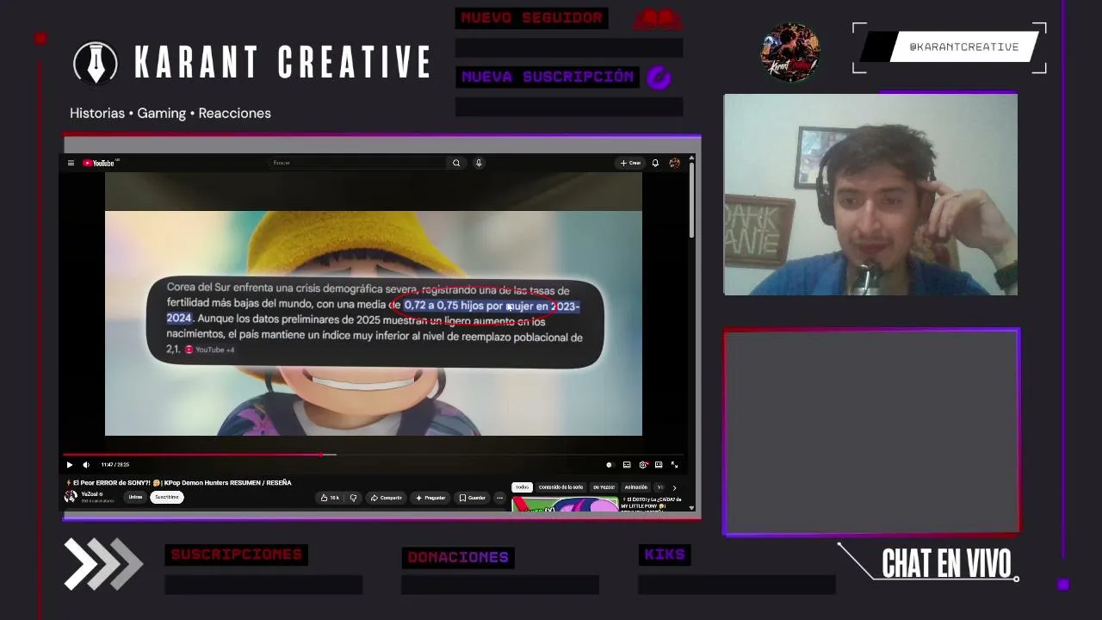Dislike the video with thumbs down
The image size is (1102, 620).
pos(353,498)
